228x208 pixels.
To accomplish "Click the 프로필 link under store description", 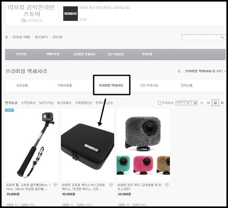I will [x=83, y=19].
